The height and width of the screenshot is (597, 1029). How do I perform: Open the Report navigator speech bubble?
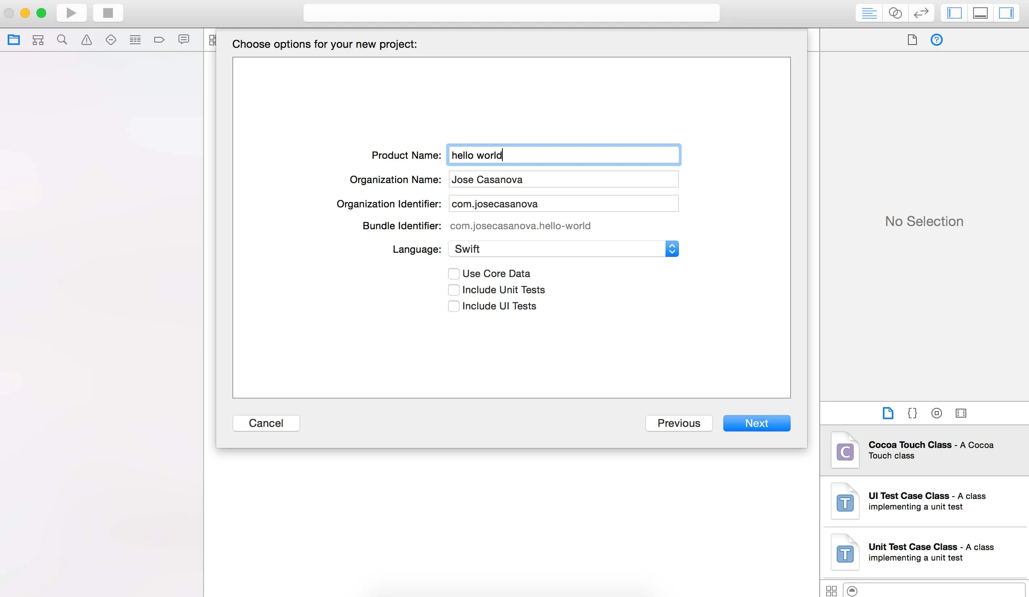point(183,39)
